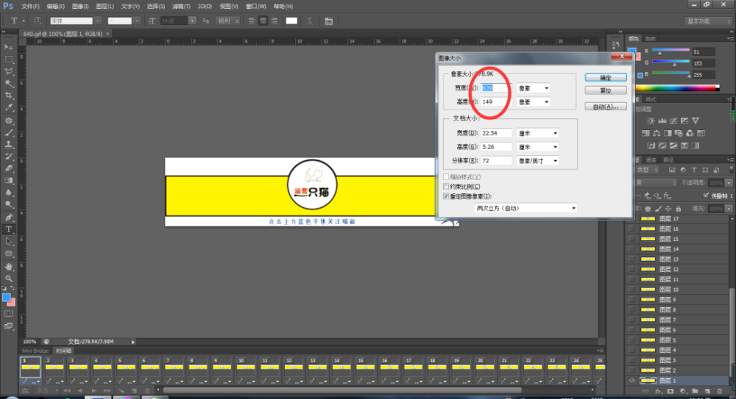Select the Pen tool
This screenshot has height=399, width=736.
[8, 218]
